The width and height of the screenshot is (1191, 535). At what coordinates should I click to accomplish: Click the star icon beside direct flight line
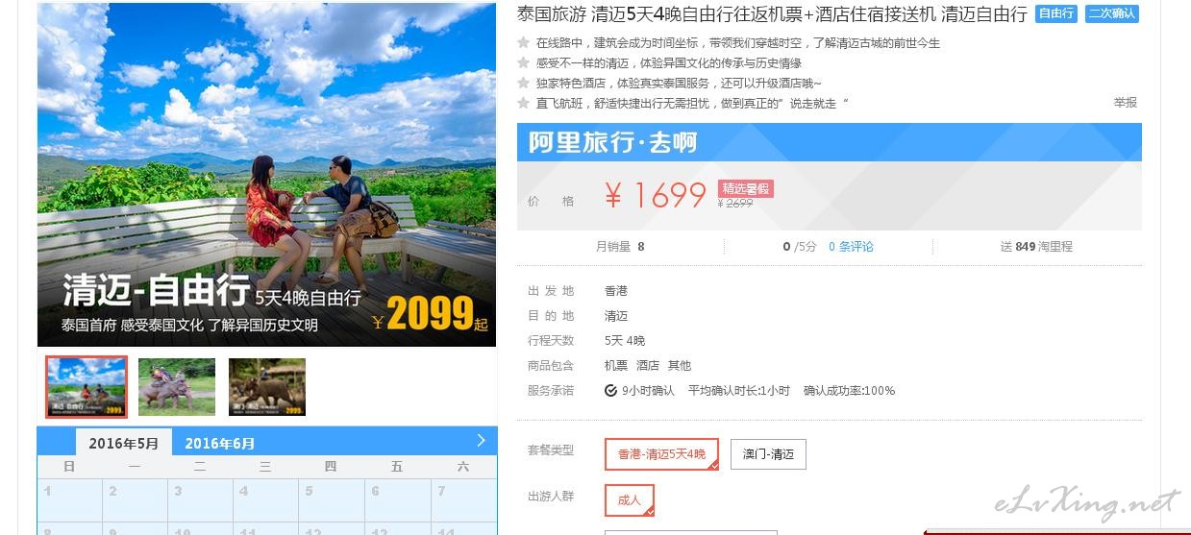click(x=524, y=103)
